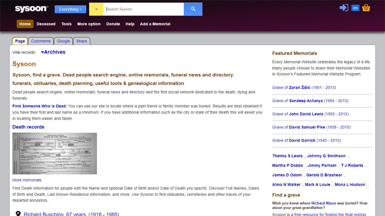
Task: Open the Tools menu
Action: tap(67, 24)
